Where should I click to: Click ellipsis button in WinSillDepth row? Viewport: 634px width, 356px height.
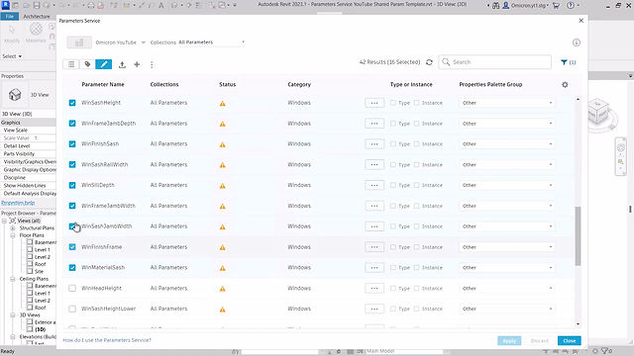[374, 185]
